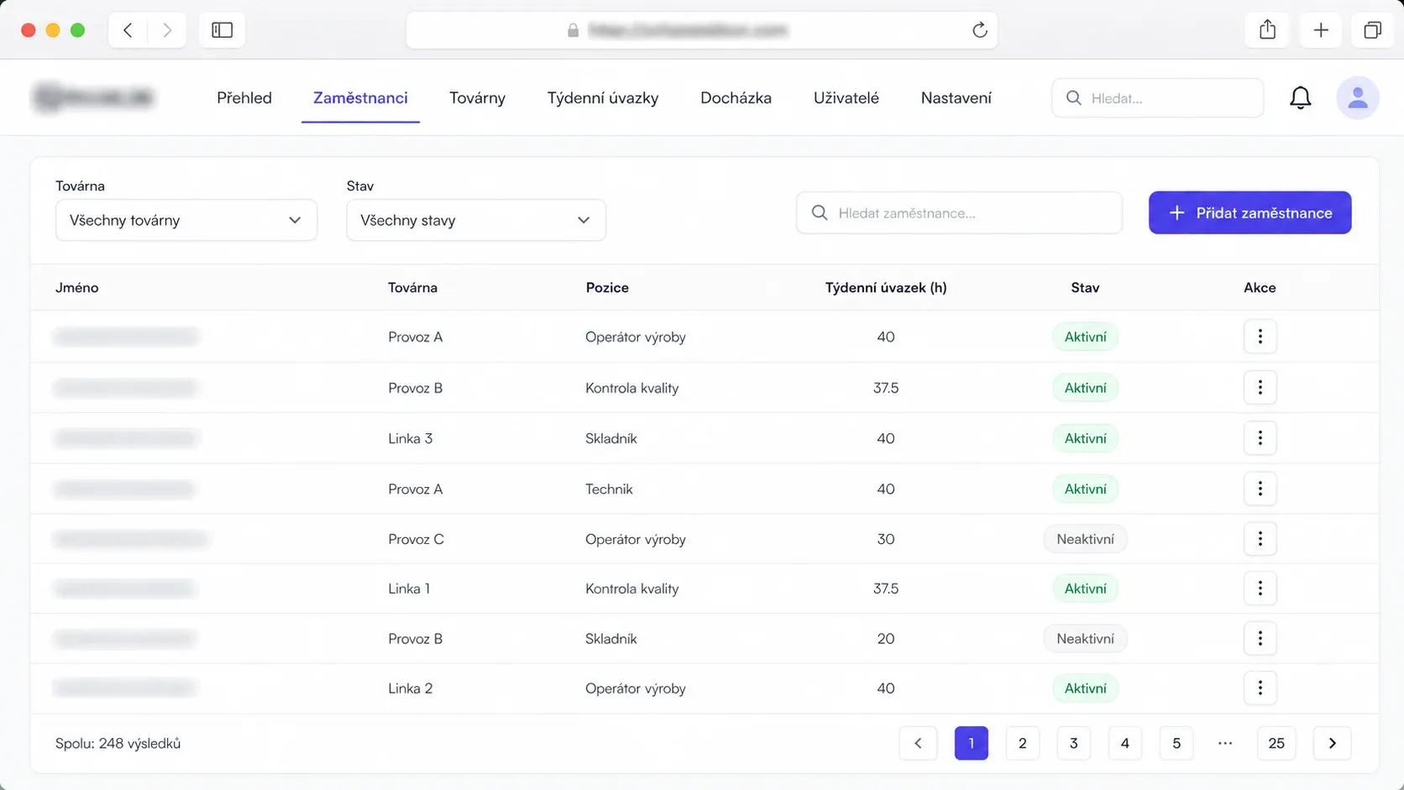Open a new browser tab
Viewport: 1404px width, 790px height.
1321,30
